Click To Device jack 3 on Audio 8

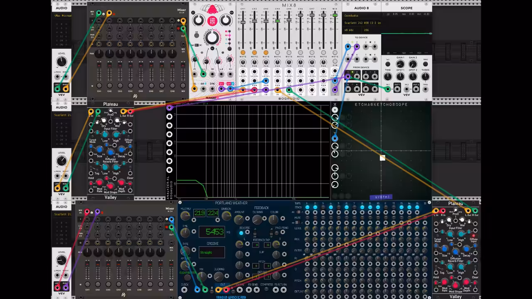click(366, 47)
